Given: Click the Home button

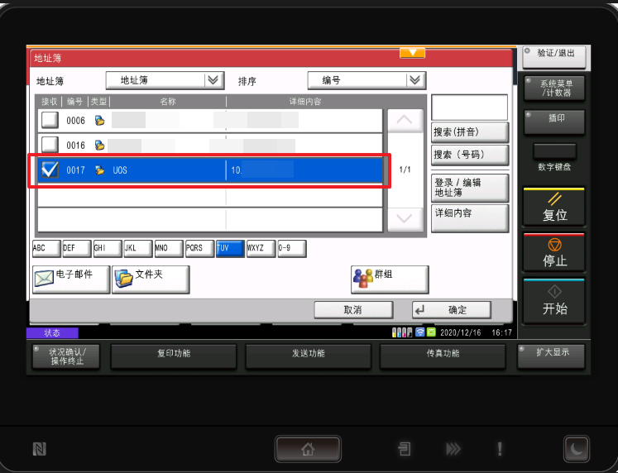Looking at the screenshot, I should pos(308,448).
